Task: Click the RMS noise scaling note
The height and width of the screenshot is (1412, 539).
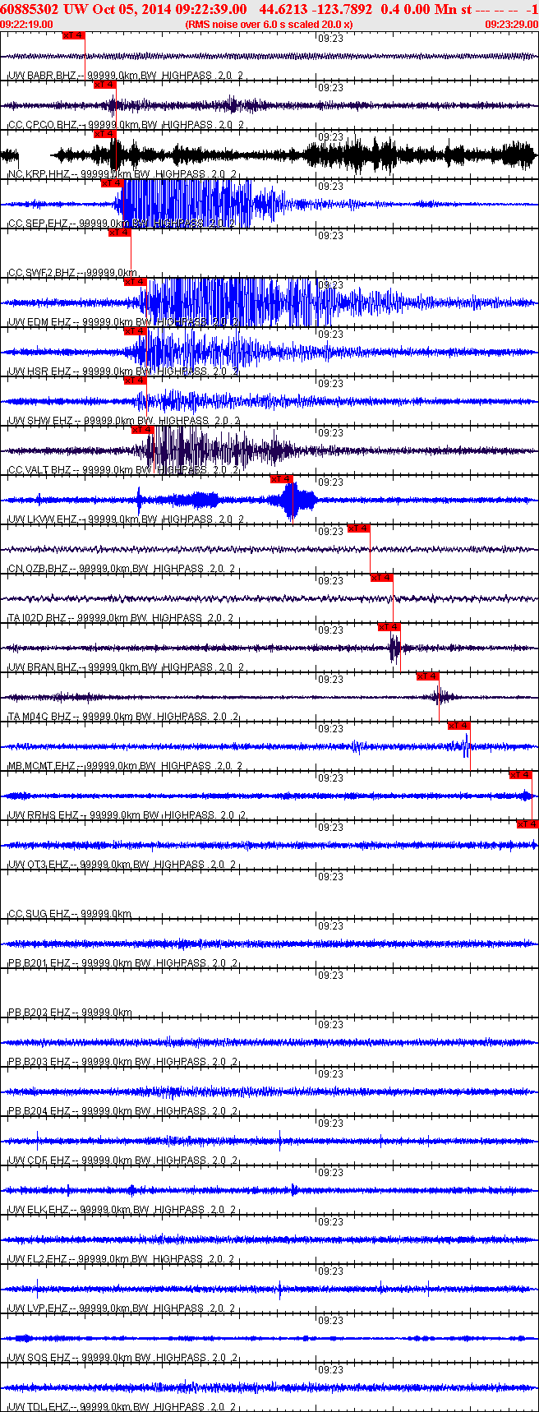Action: [x=269, y=25]
